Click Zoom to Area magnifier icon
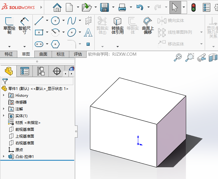The width and height of the screenshot is (218, 179). (190, 58)
